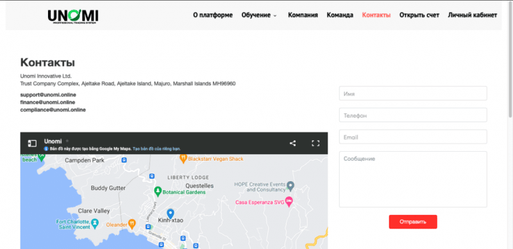
Task: Select the Botanical Gardens map marker
Action: [158, 191]
